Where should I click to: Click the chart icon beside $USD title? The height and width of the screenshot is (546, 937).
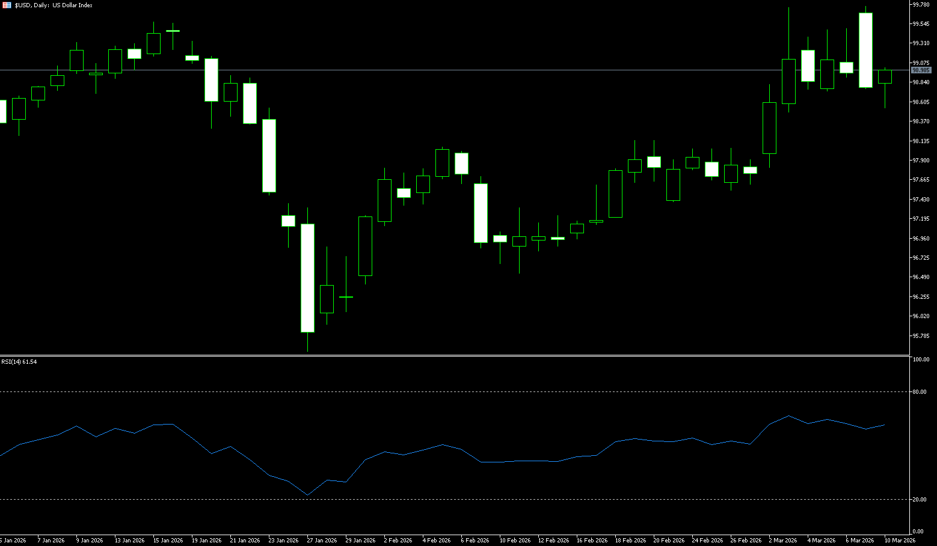coord(7,5)
